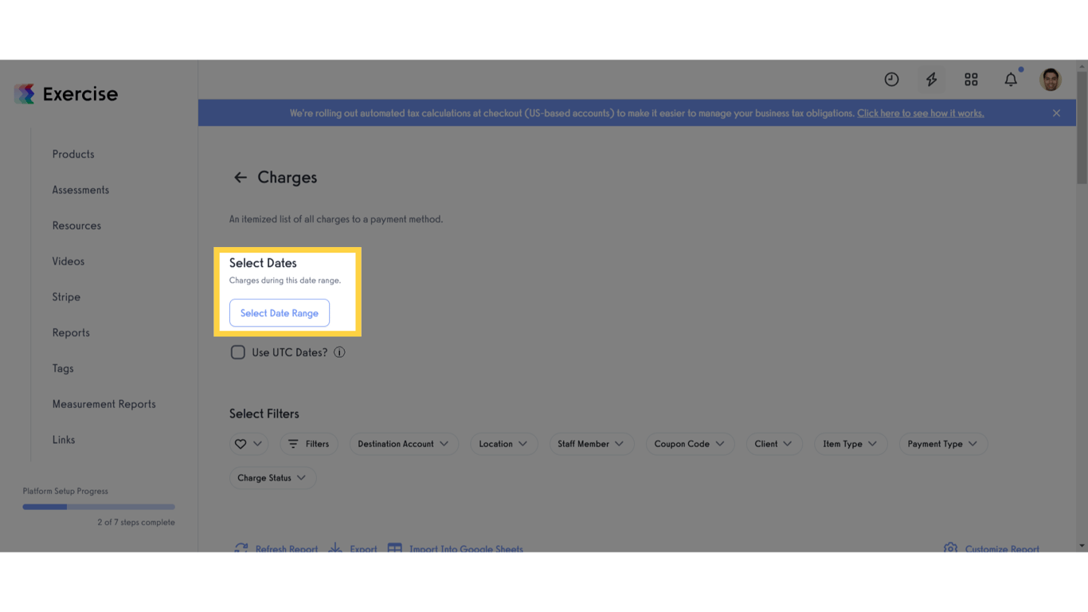Click the Refresh Report icon
The height and width of the screenshot is (612, 1088).
point(241,549)
